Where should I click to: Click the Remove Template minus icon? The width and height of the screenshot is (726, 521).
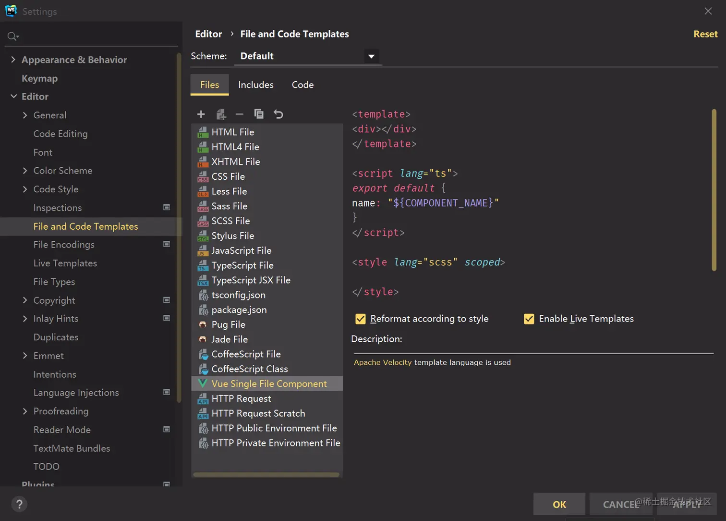point(240,114)
